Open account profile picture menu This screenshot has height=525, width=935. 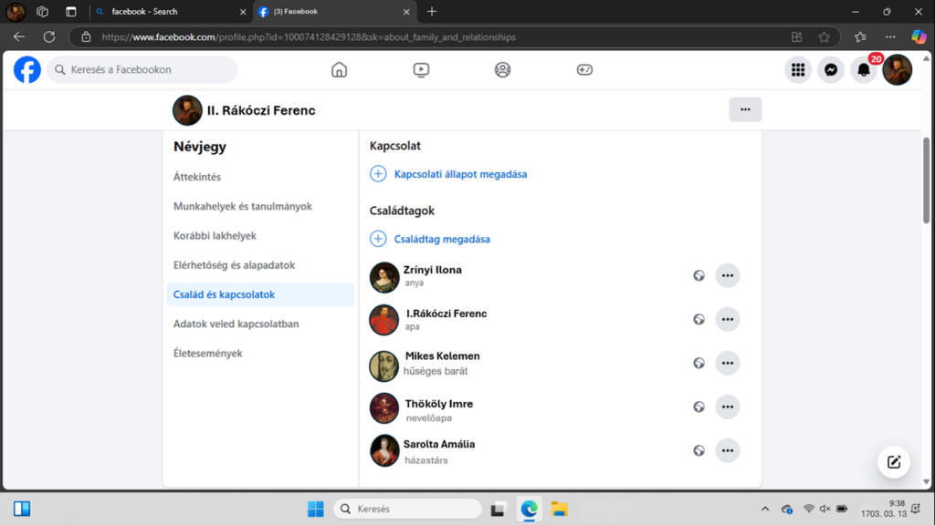pos(897,69)
